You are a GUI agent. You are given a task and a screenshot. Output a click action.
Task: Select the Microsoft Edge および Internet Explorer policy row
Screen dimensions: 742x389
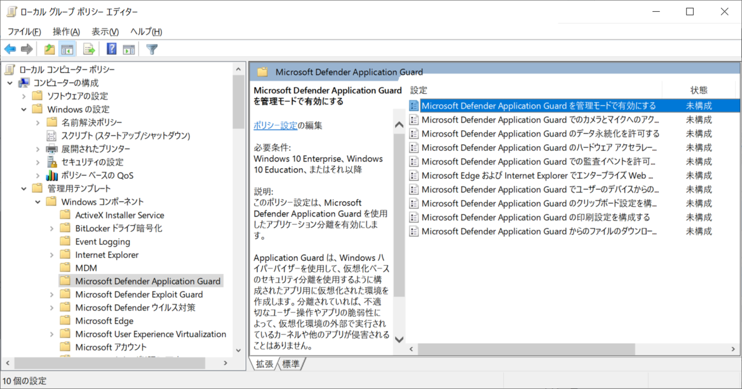coord(574,176)
